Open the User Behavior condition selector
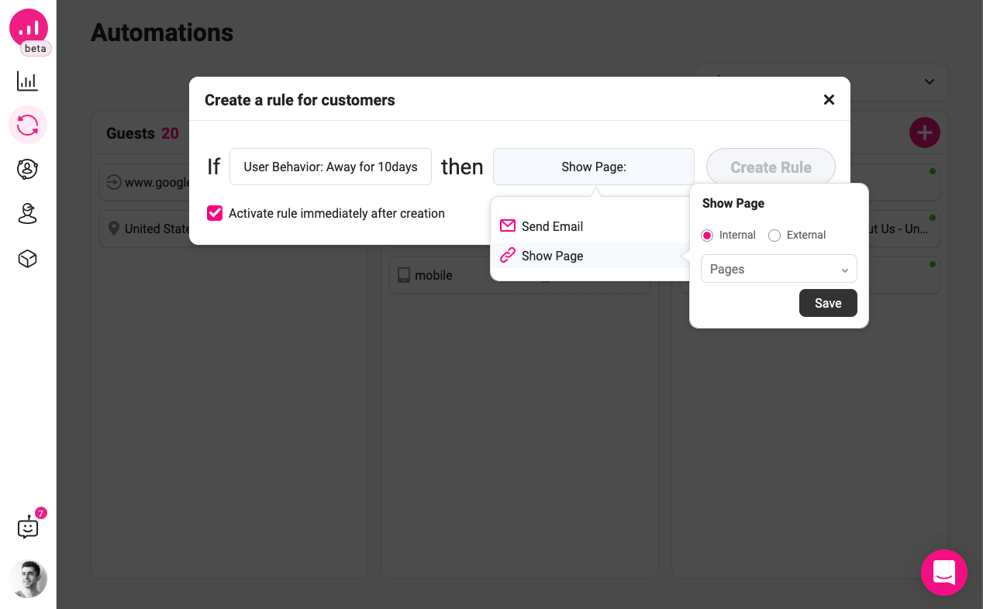Screen dimensions: 983x609 pos(330,167)
